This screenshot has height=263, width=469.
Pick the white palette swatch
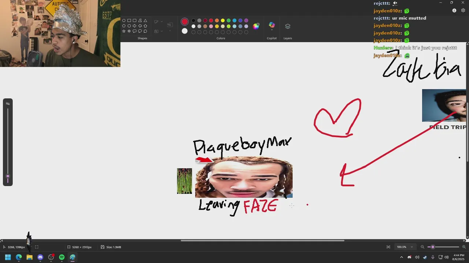(193, 26)
